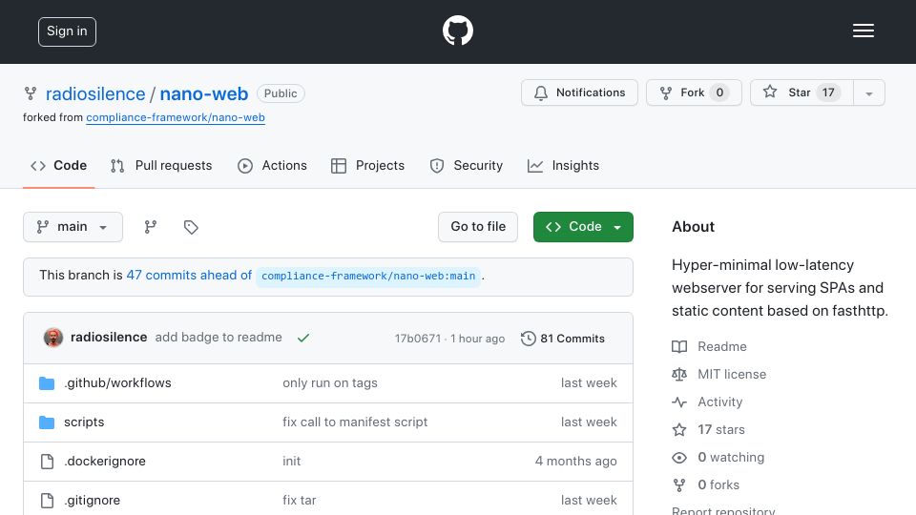The width and height of the screenshot is (916, 515).
Task: Click the 4 months ago timestamp
Action: point(576,462)
